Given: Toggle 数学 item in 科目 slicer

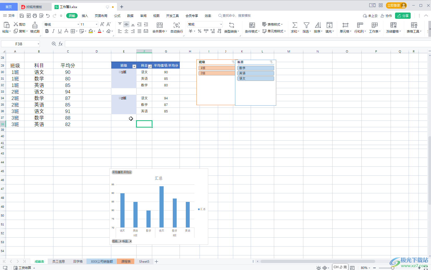Looking at the screenshot, I should point(256,68).
